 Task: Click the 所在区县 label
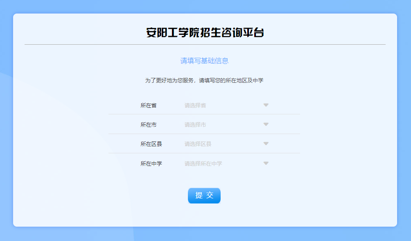[151, 144]
